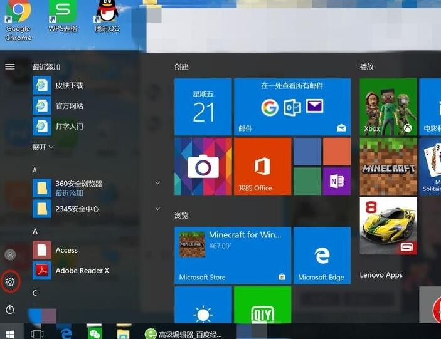Select the Google Chrome desktop shortcut
Screen dimensions: 441x339
pyautogui.click(x=18, y=21)
